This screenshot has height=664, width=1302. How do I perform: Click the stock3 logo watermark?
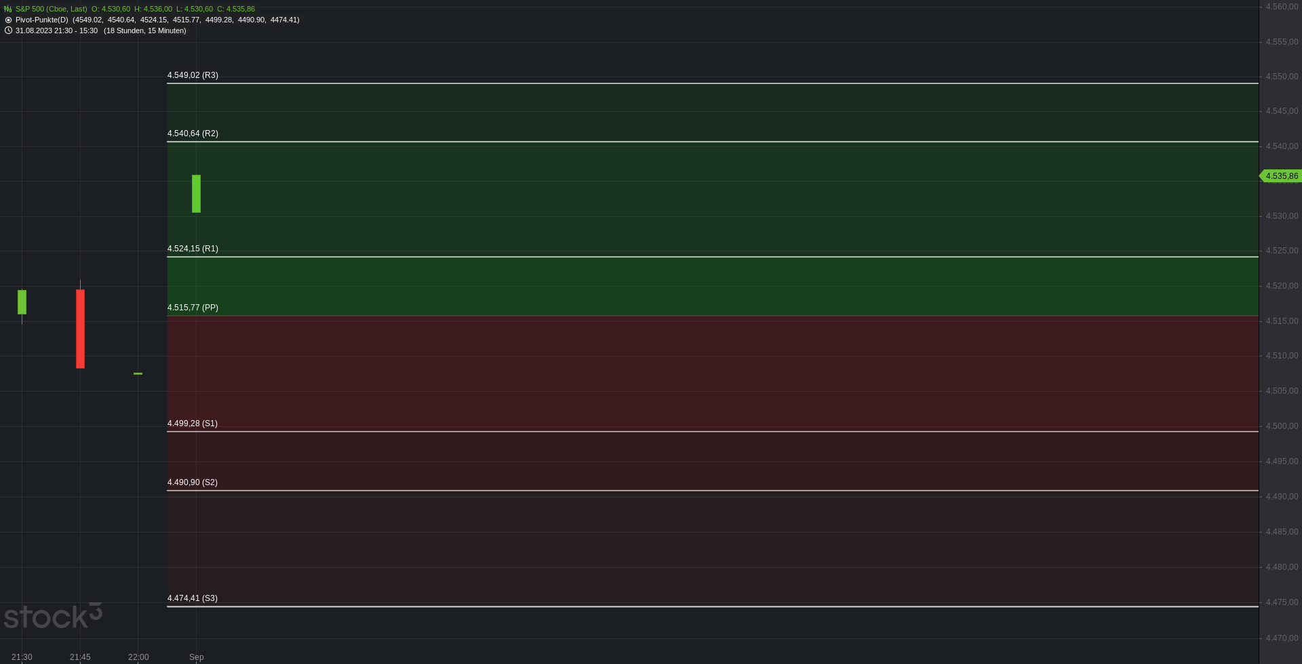(53, 615)
